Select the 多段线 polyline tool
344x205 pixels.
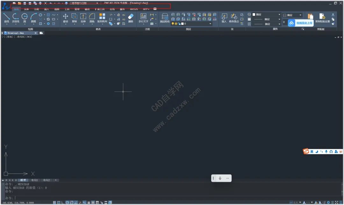coord(15,18)
